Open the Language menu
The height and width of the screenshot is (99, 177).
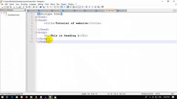pyautogui.click(x=33, y=4)
